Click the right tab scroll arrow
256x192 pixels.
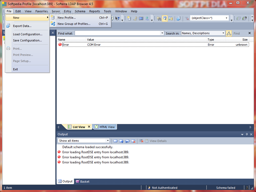pos(250,127)
